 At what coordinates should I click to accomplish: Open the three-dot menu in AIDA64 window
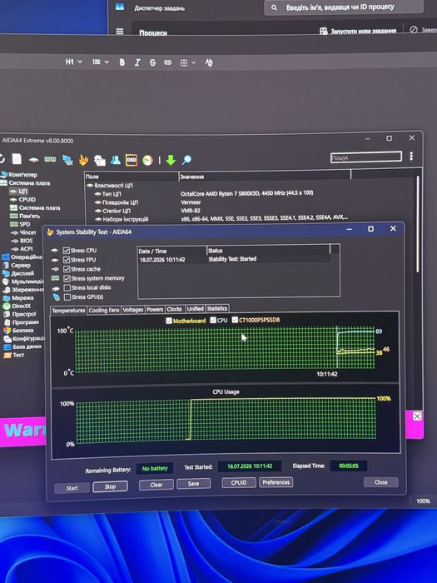point(411,157)
